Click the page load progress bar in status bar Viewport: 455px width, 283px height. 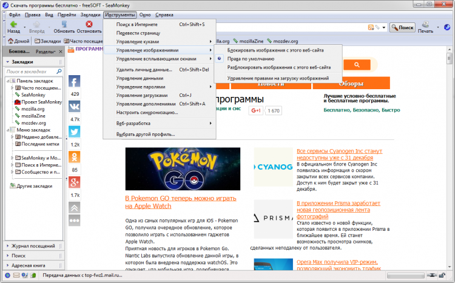pos(405,275)
